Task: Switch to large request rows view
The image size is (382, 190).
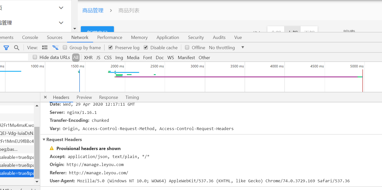Action: point(45,47)
